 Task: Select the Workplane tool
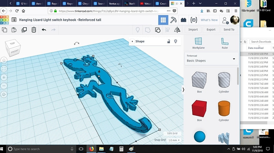pyautogui.click(x=198, y=43)
